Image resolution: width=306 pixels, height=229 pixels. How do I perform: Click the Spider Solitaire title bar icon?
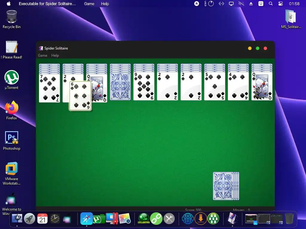tap(41, 48)
